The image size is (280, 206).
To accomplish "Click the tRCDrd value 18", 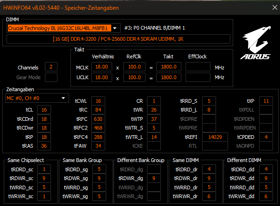I will [x=44, y=119].
